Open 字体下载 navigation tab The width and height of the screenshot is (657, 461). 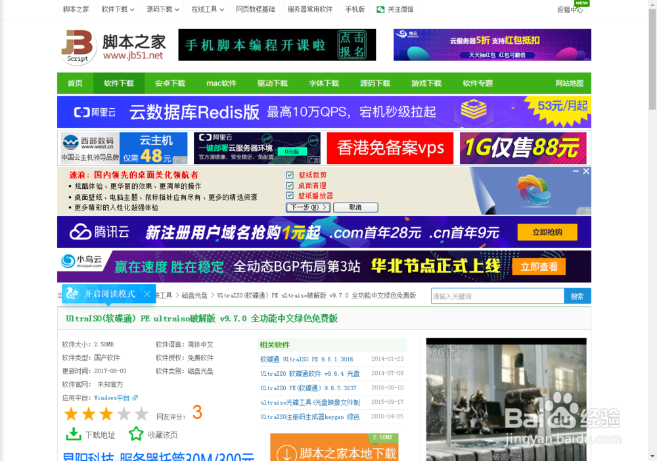click(324, 83)
